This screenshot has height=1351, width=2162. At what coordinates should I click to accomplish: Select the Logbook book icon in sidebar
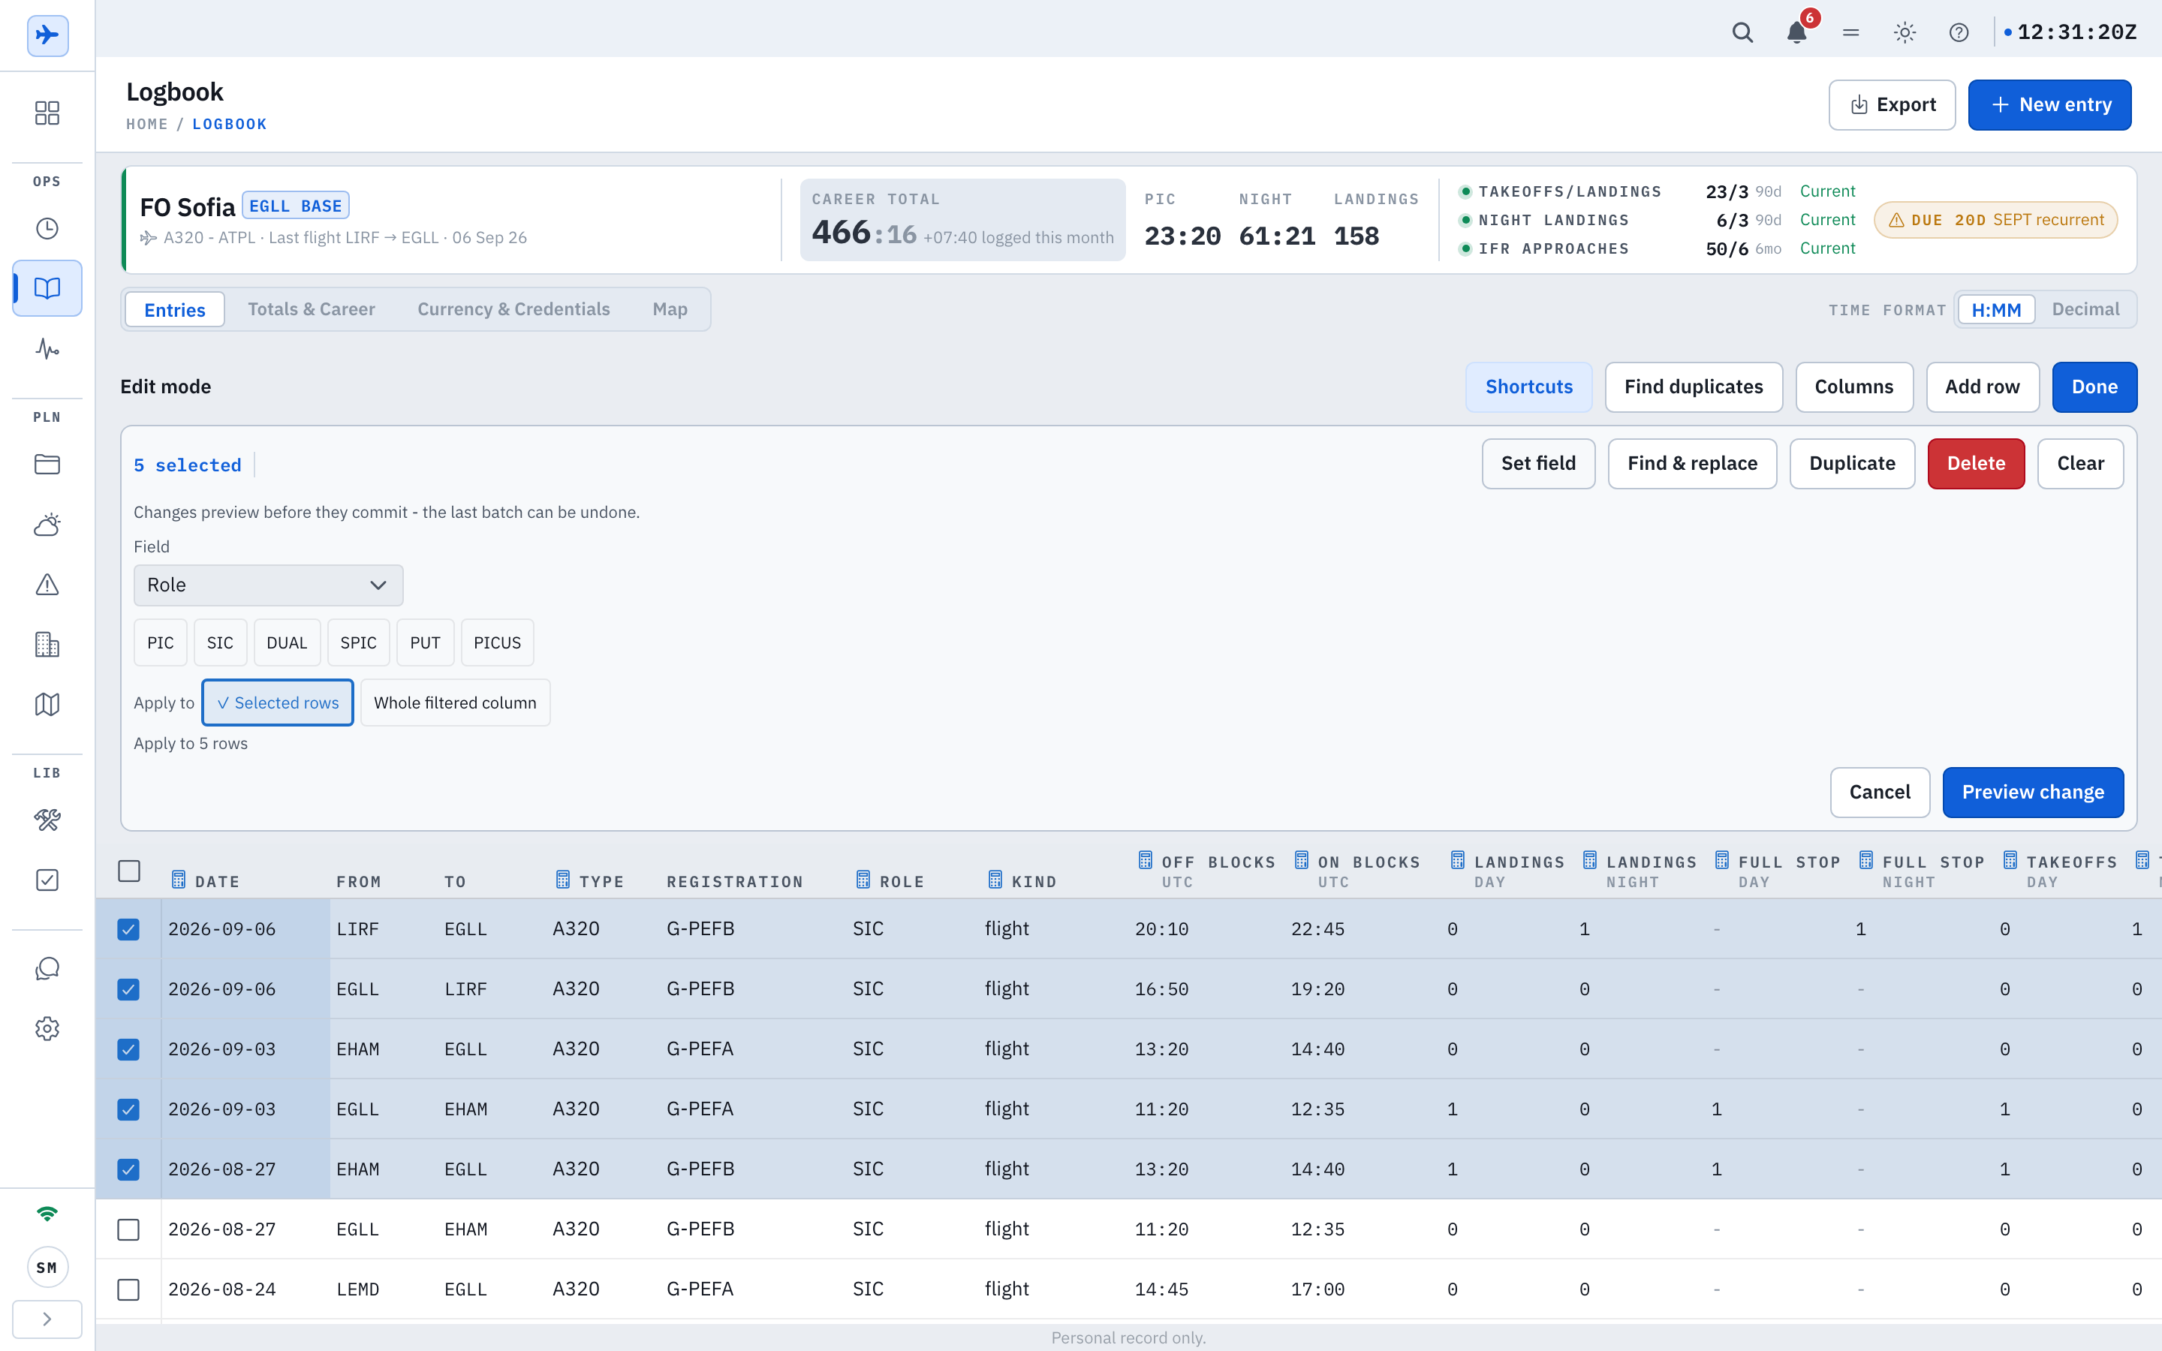[47, 289]
